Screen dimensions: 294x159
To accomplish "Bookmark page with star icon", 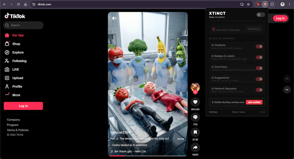I will (x=248, y=4).
